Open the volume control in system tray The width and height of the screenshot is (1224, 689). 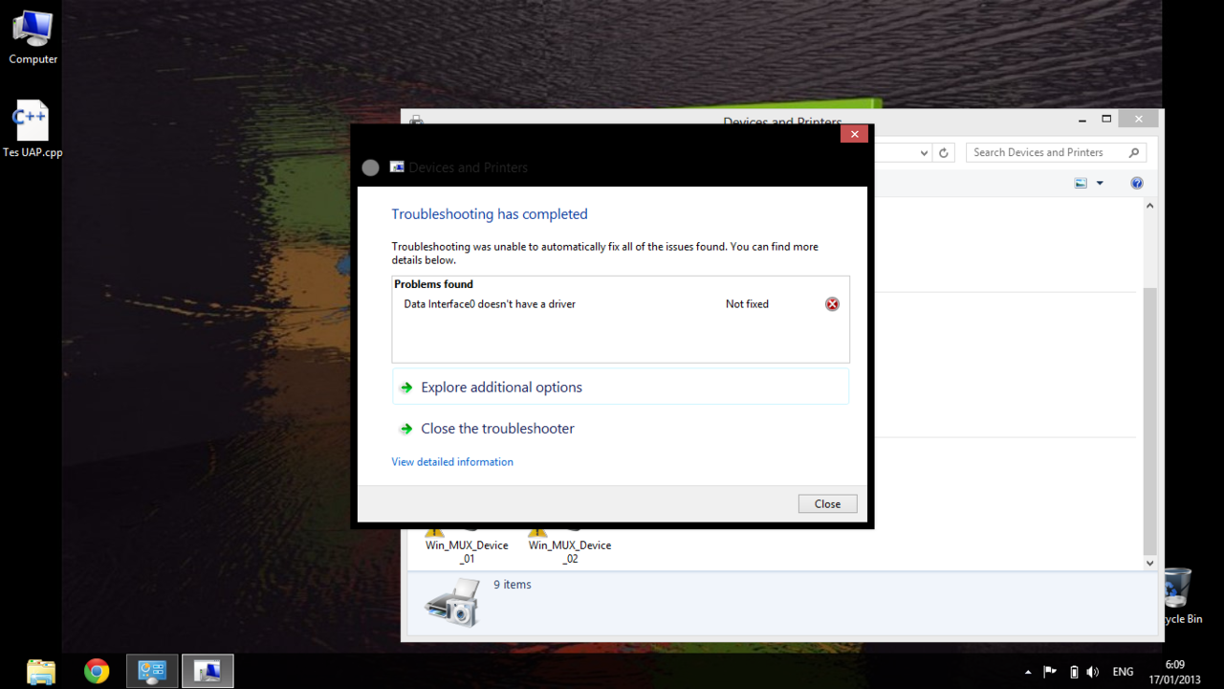pyautogui.click(x=1093, y=672)
